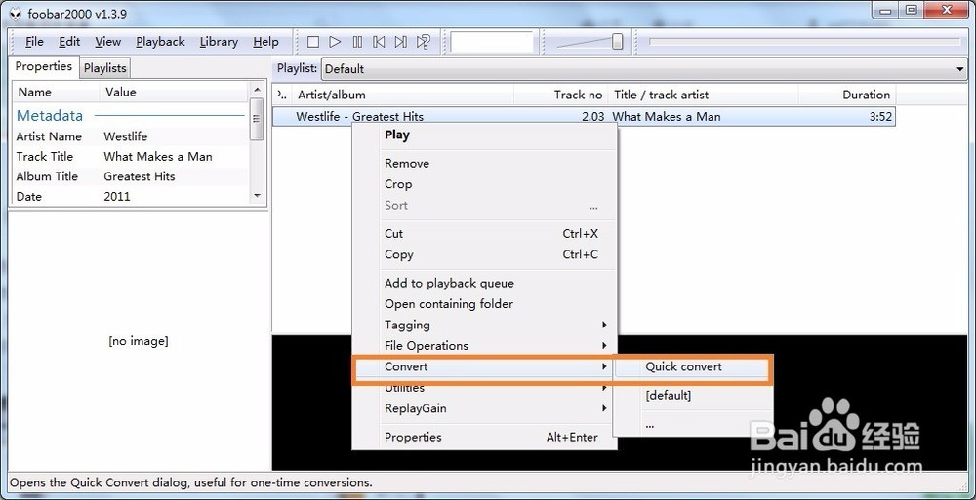This screenshot has height=500, width=976.
Task: Click the Name column header in Properties
Action: (56, 92)
